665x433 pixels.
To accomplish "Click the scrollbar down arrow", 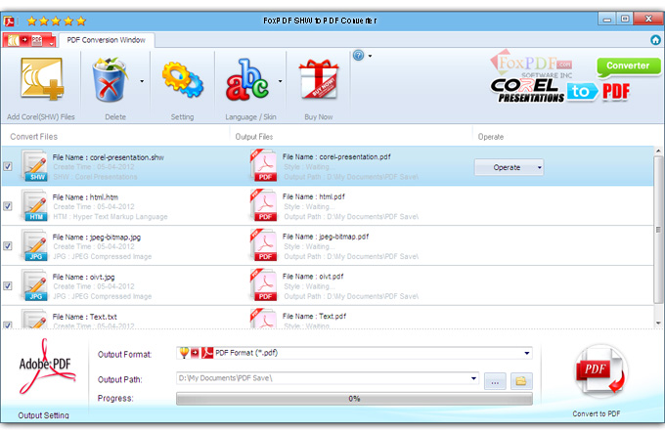I will (658, 323).
